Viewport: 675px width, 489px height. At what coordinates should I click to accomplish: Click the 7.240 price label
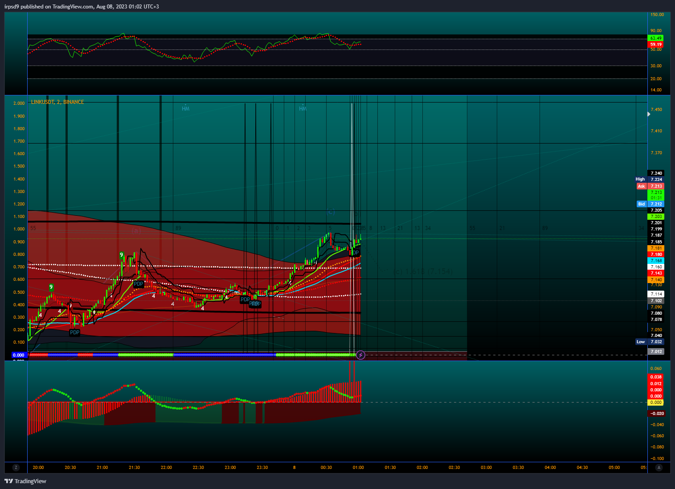click(656, 173)
